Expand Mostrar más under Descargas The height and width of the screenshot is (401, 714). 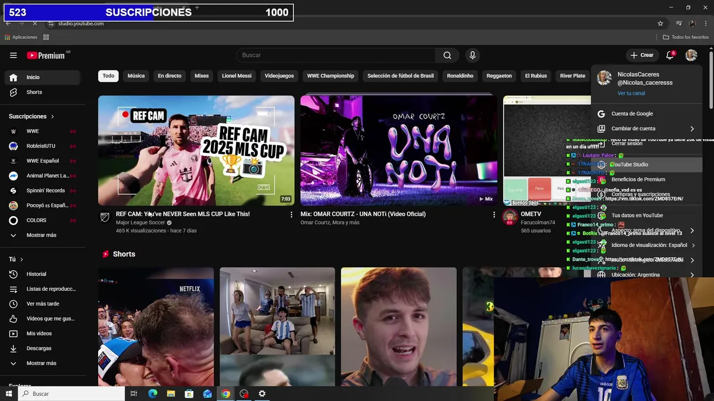pos(42,363)
